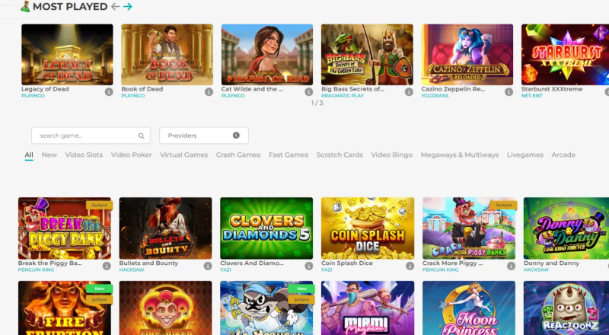Image resolution: width=609 pixels, height=335 pixels.
Task: Go to the previous Most Played page arrow
Action: pyautogui.click(x=116, y=6)
